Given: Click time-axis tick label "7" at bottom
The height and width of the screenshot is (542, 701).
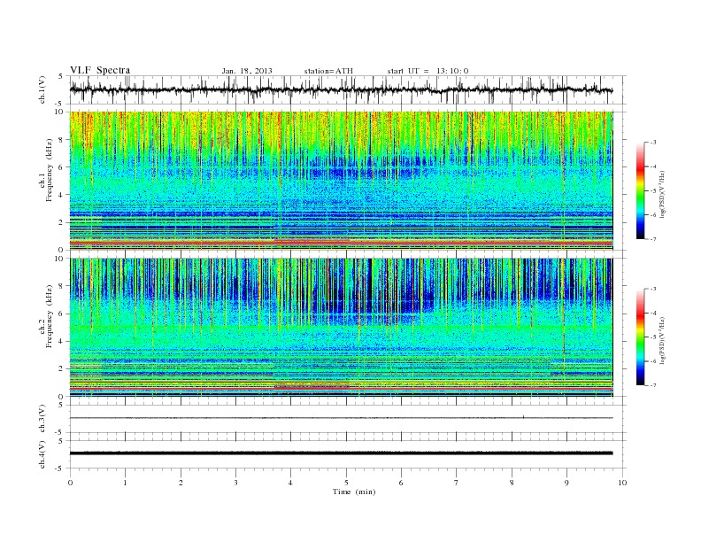Looking at the screenshot, I should pos(457,483).
